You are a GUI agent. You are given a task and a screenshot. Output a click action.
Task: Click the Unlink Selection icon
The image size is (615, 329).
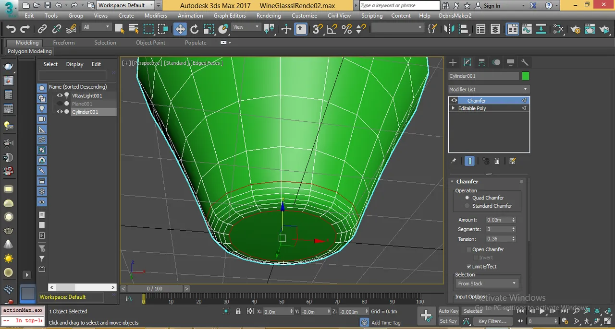pyautogui.click(x=57, y=29)
